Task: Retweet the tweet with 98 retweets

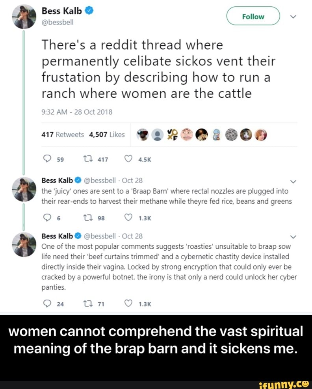Action: [x=87, y=218]
